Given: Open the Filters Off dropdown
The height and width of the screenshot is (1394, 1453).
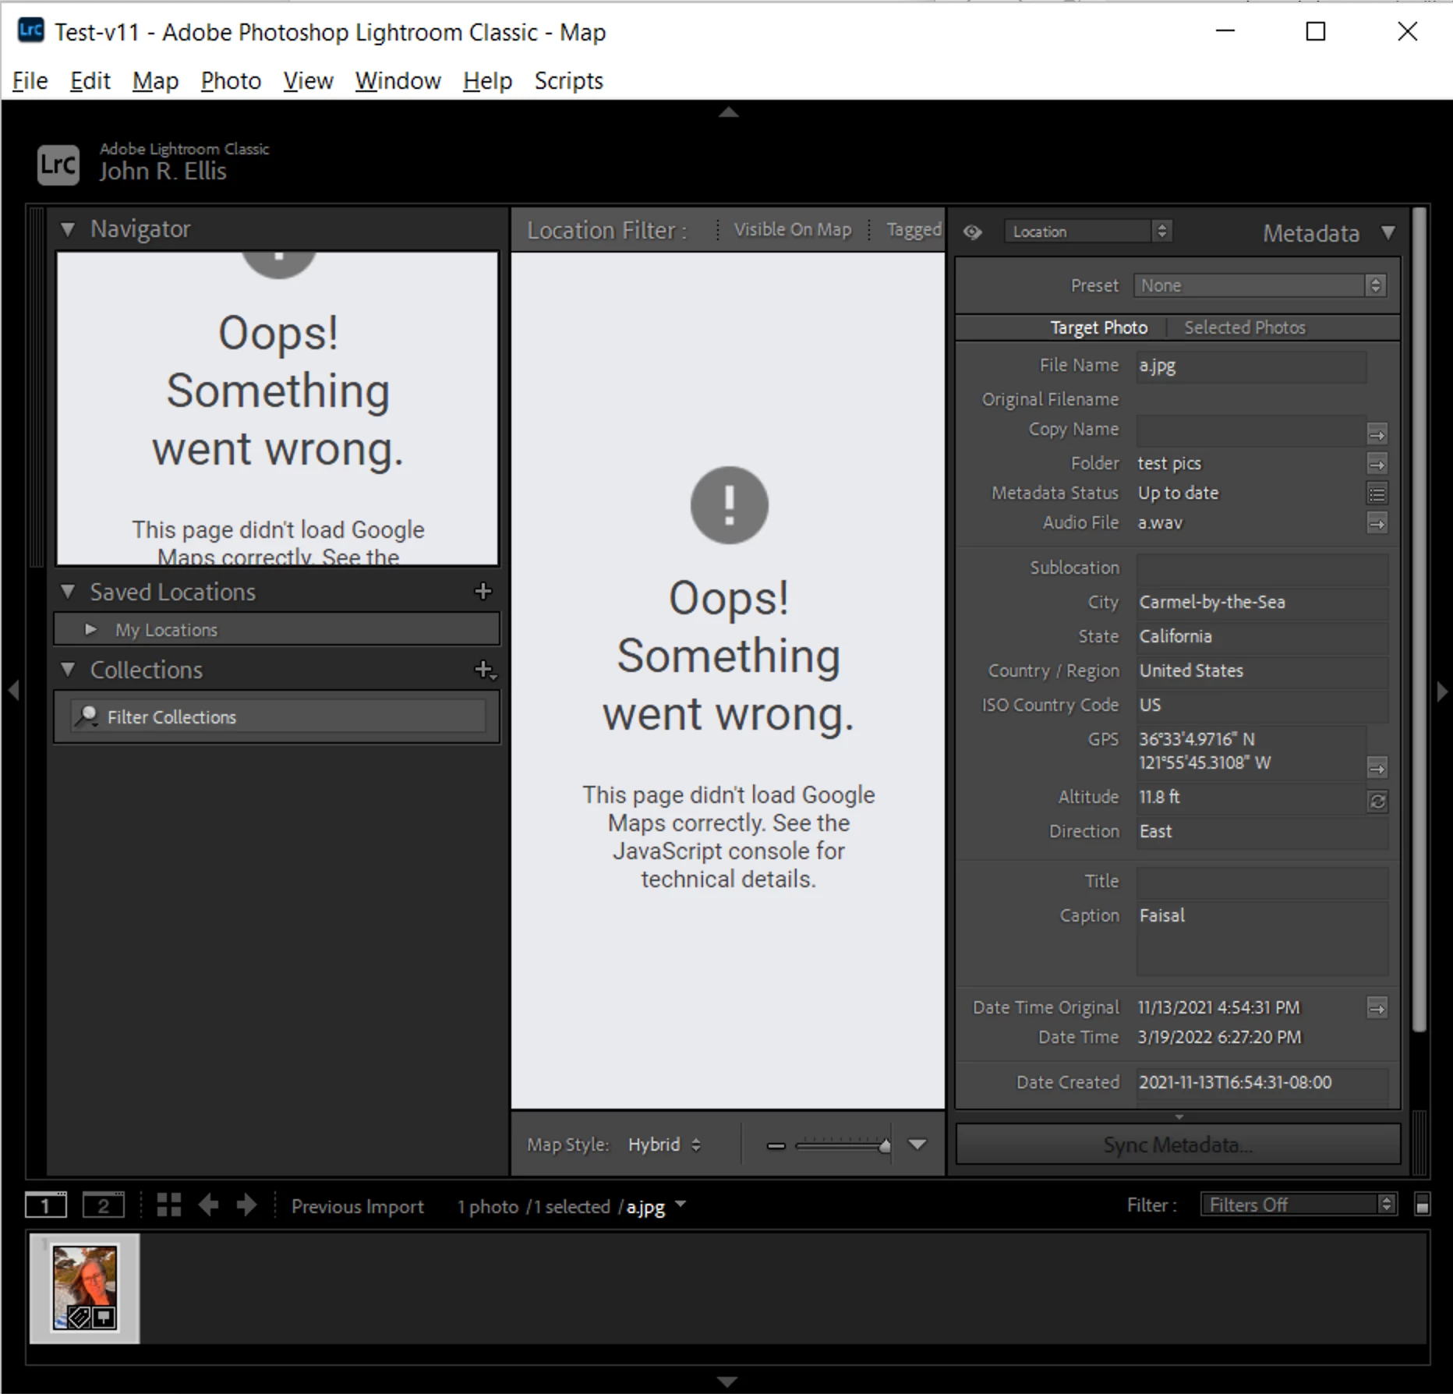Looking at the screenshot, I should pyautogui.click(x=1298, y=1205).
